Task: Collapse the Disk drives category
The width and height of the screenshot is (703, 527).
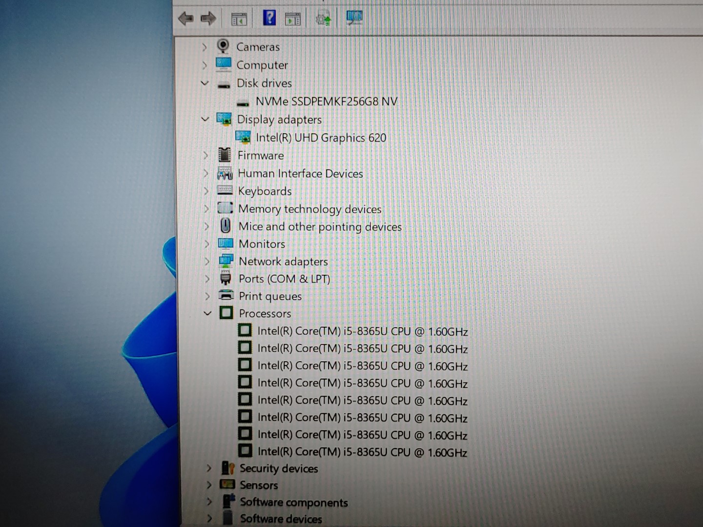Action: point(204,83)
